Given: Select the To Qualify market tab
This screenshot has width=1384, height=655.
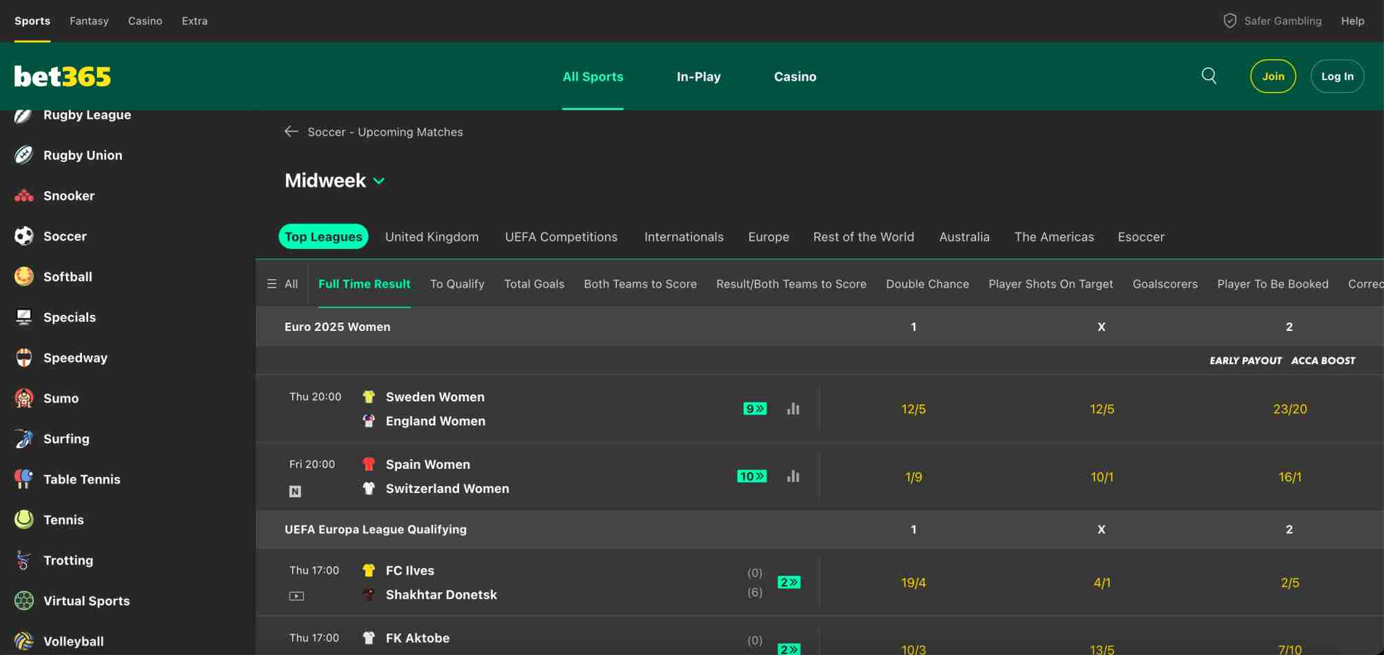Looking at the screenshot, I should (x=457, y=284).
